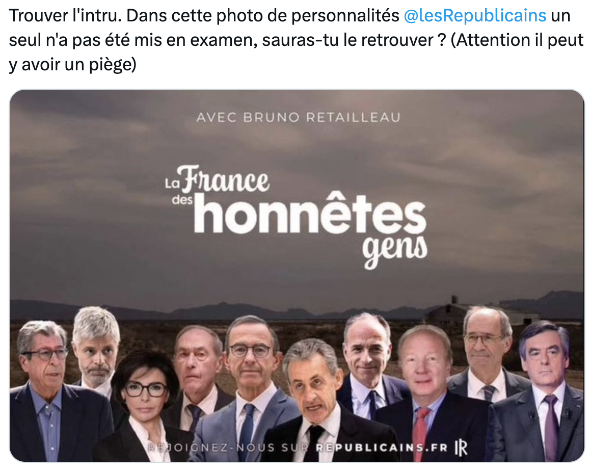
Task: Open the @lesRepublicains mention link
Action: tap(474, 16)
